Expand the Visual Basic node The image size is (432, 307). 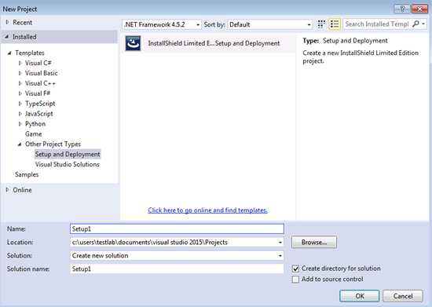tap(20, 73)
